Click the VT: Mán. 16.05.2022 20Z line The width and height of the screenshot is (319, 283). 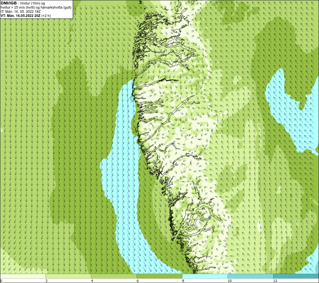(26, 16)
